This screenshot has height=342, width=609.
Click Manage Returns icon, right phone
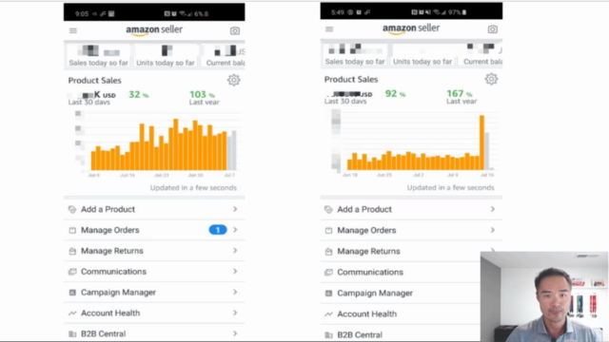328,251
